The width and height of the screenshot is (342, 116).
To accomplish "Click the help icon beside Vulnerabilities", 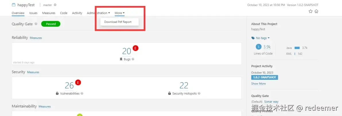I will [82, 93].
